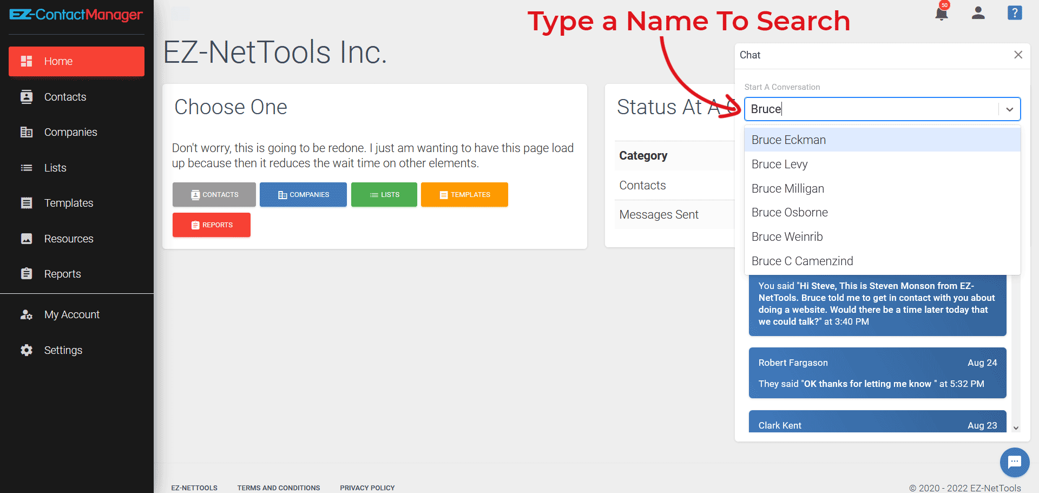Viewport: 1039px width, 493px height.
Task: Open the notifications bell icon
Action: [942, 13]
